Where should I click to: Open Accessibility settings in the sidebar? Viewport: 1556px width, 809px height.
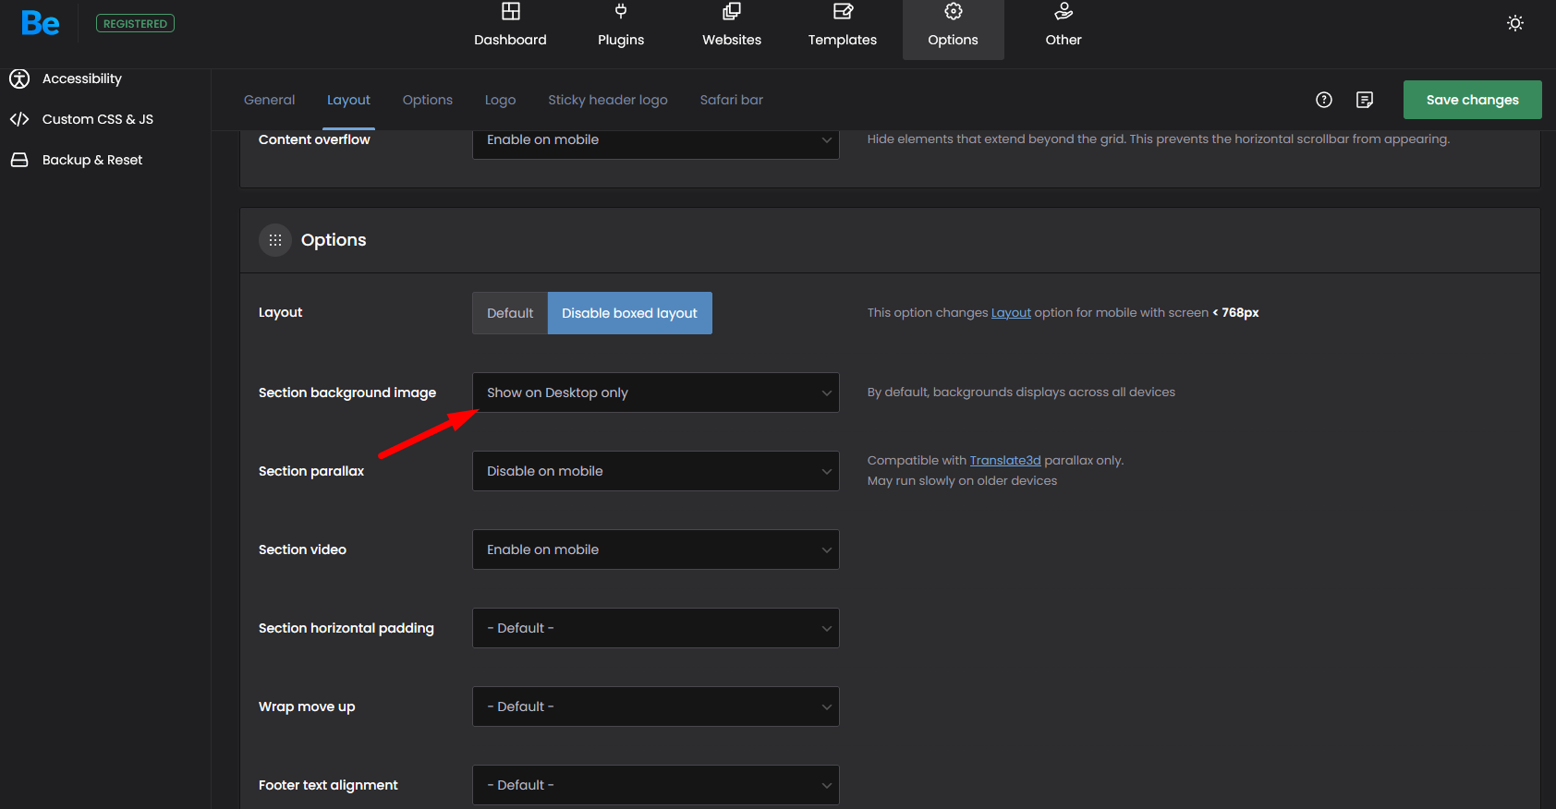point(82,78)
